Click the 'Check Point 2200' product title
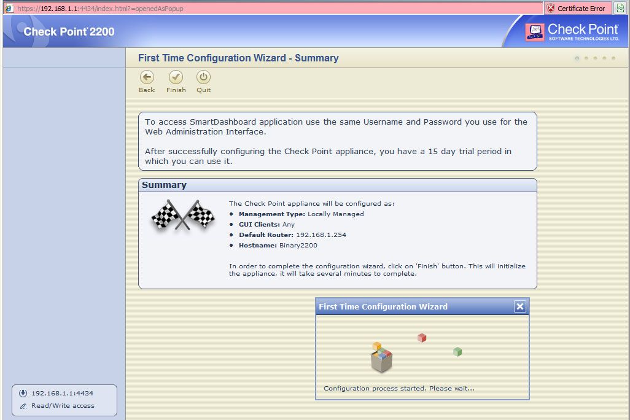This screenshot has width=630, height=420. (x=69, y=32)
